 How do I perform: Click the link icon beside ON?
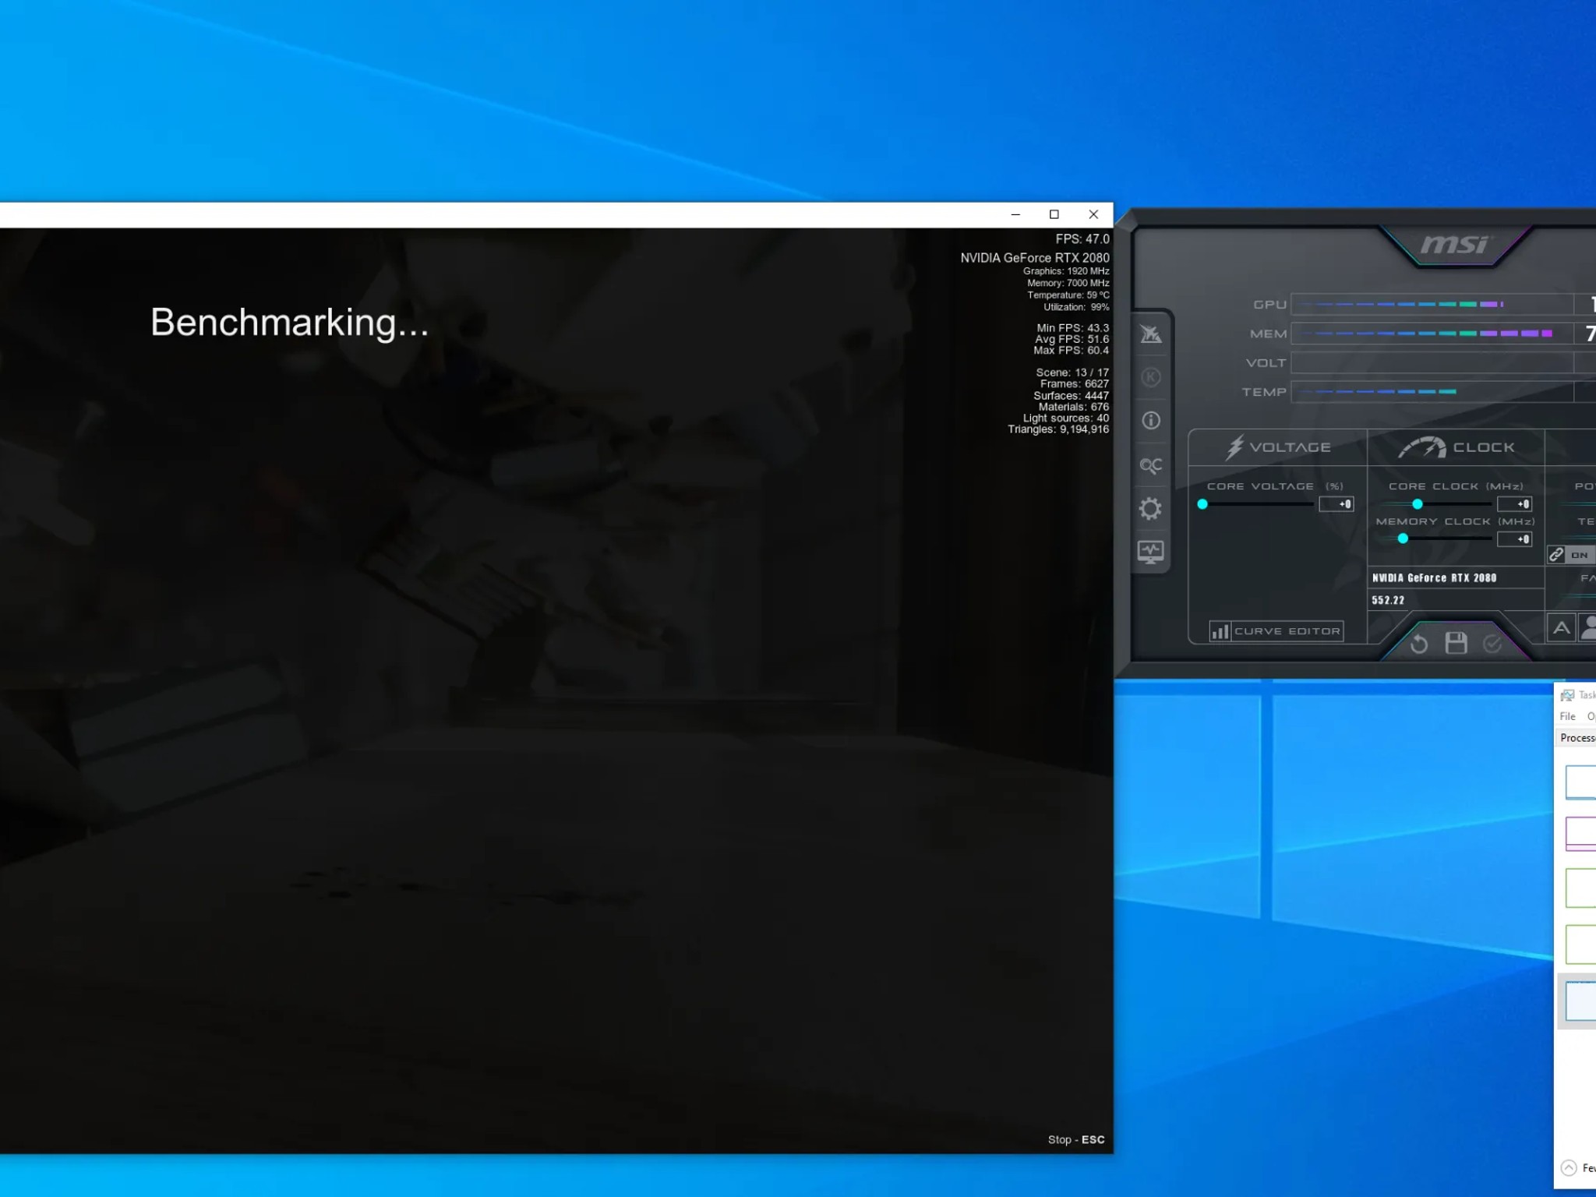pos(1556,554)
